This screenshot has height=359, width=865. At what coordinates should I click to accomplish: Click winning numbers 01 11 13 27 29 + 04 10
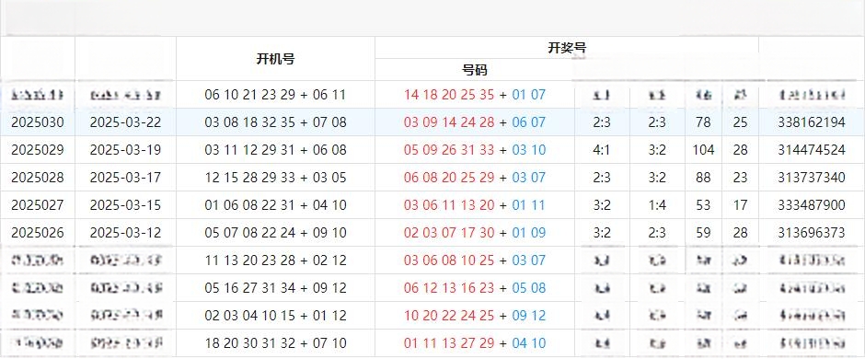click(x=475, y=343)
